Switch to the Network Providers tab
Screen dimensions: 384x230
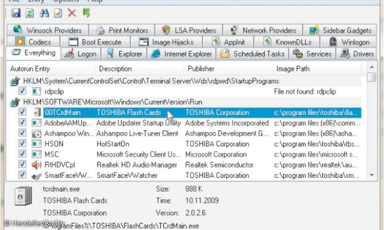(x=263, y=30)
